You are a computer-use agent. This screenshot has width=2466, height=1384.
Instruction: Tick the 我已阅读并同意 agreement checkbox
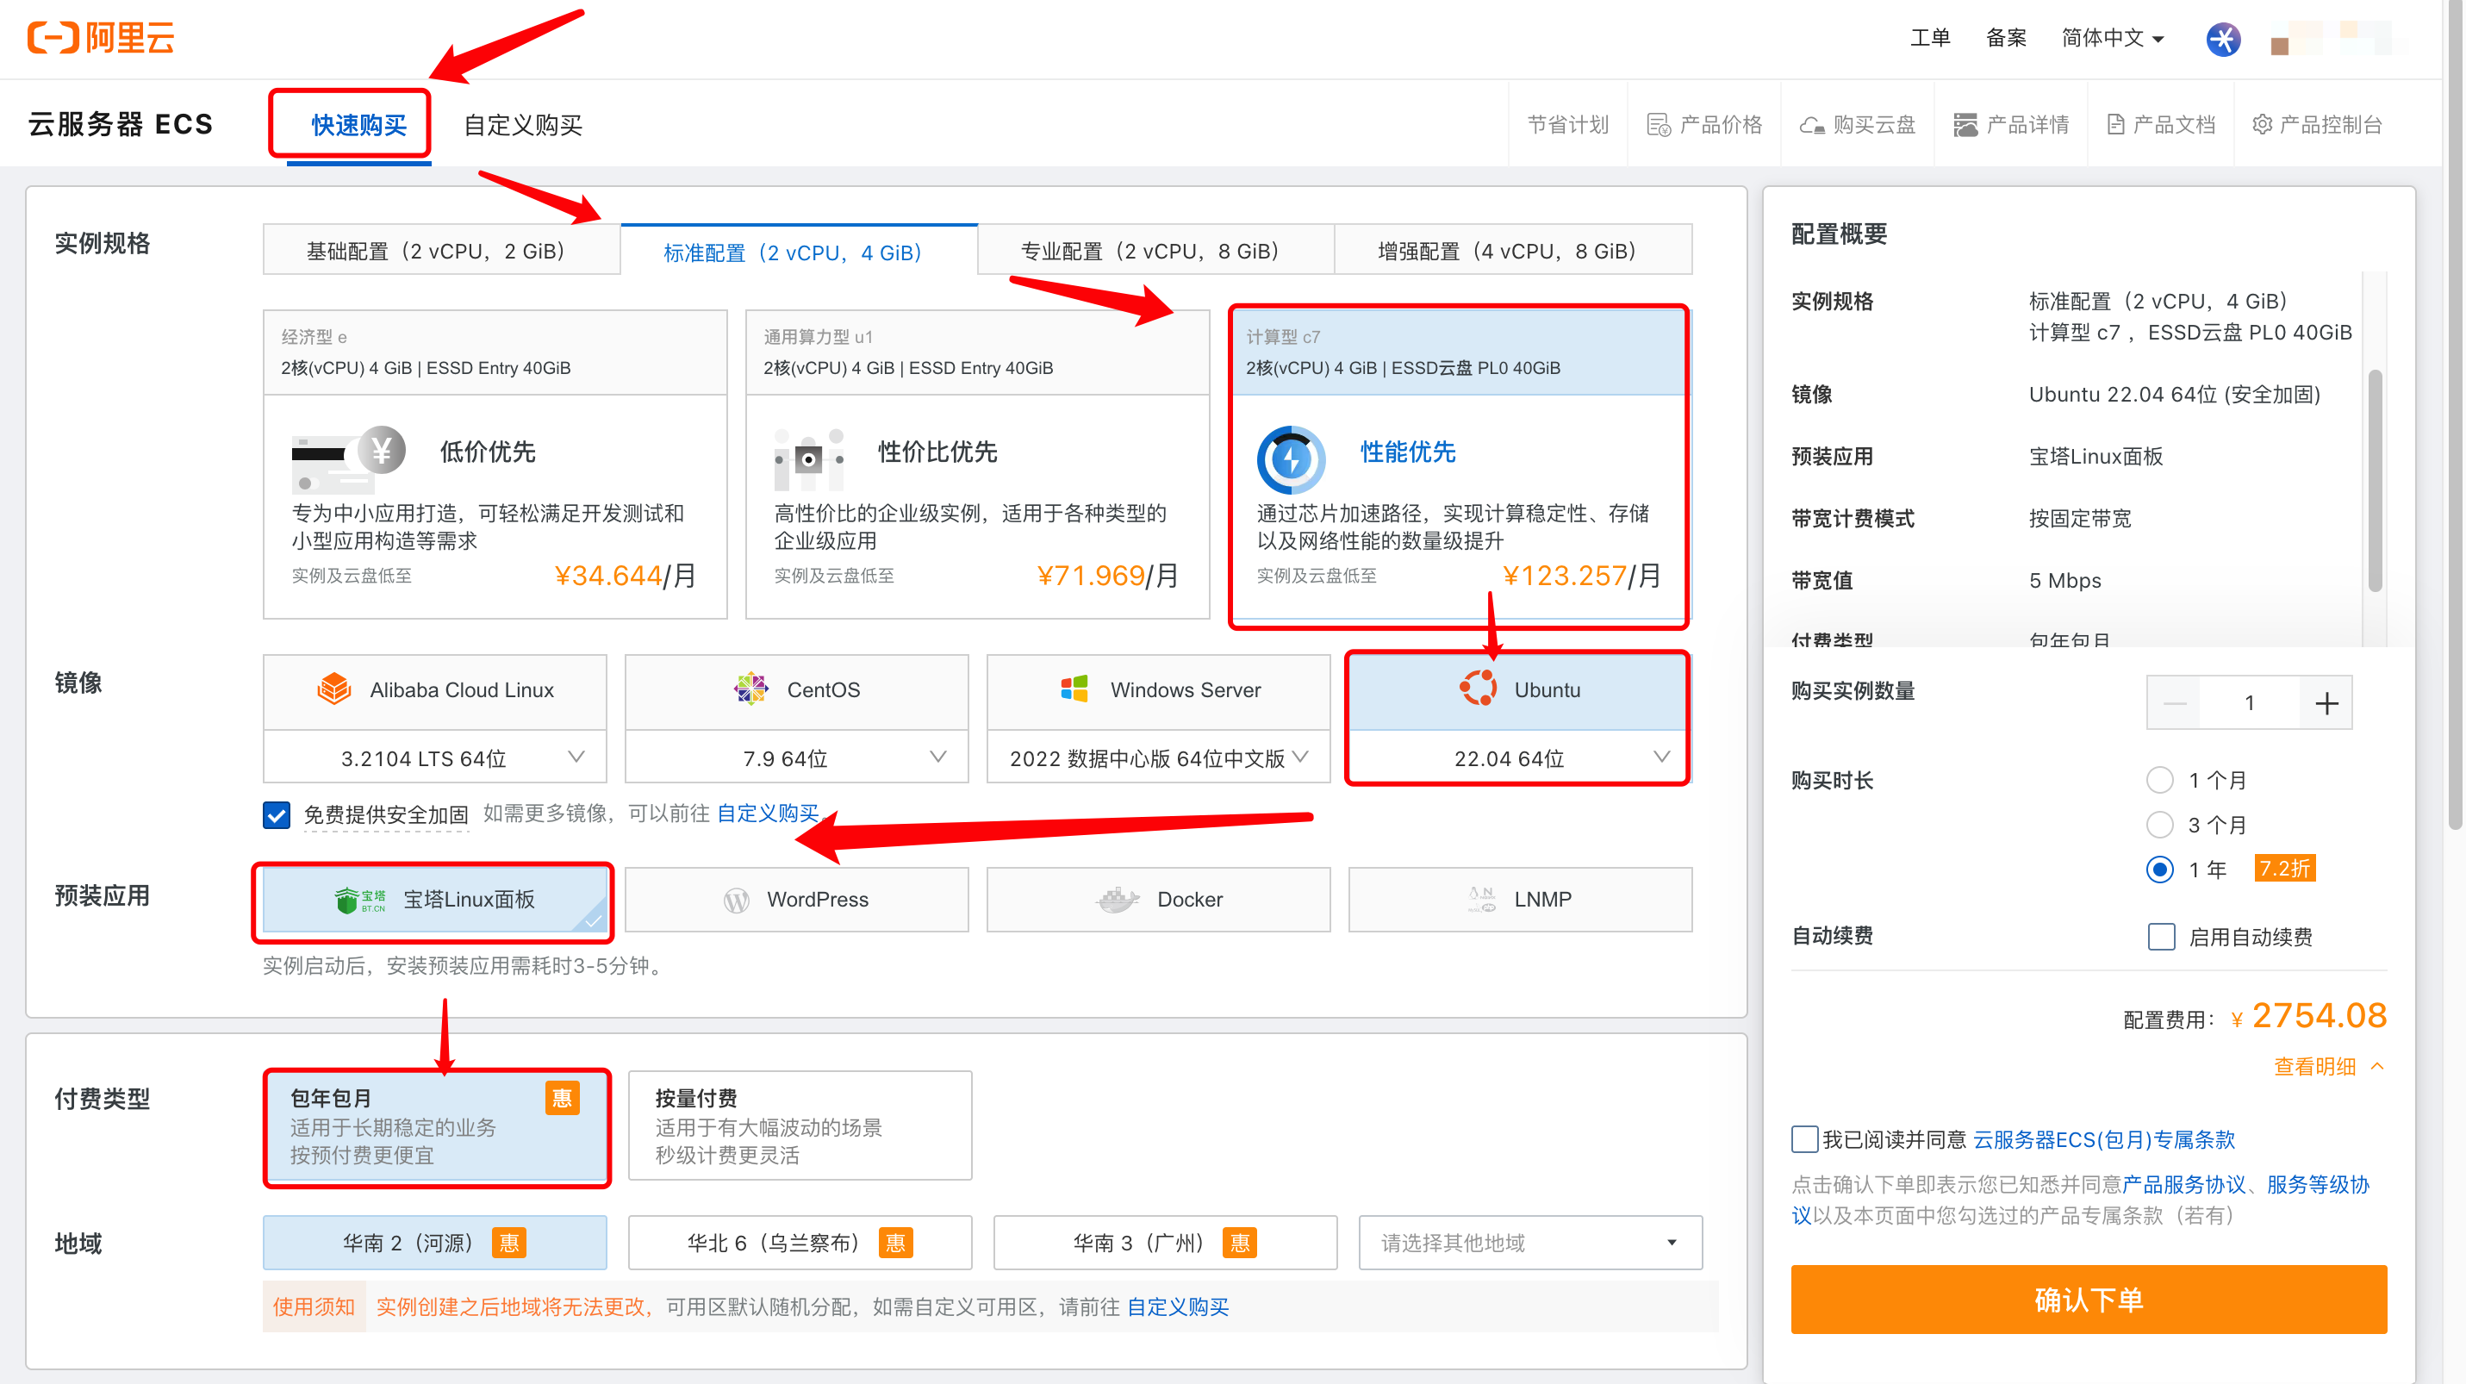tap(1804, 1140)
